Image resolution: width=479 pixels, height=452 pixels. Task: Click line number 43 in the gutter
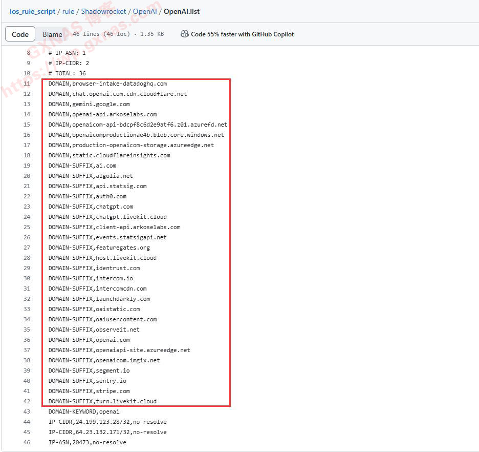pos(27,412)
